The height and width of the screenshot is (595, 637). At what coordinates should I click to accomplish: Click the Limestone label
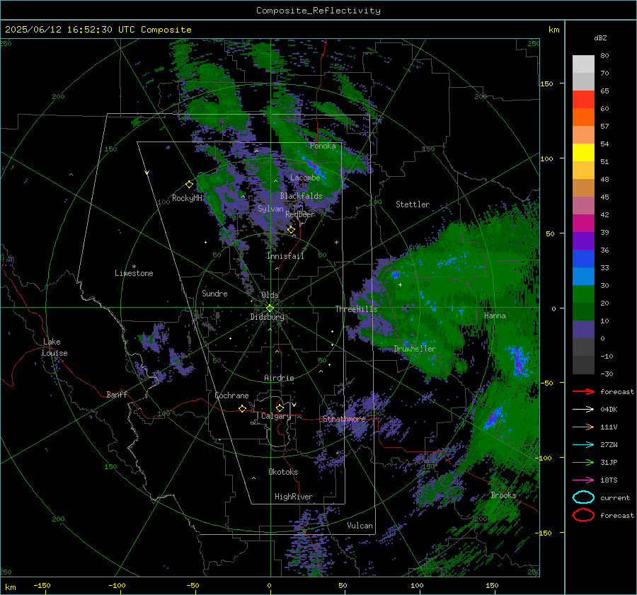134,273
